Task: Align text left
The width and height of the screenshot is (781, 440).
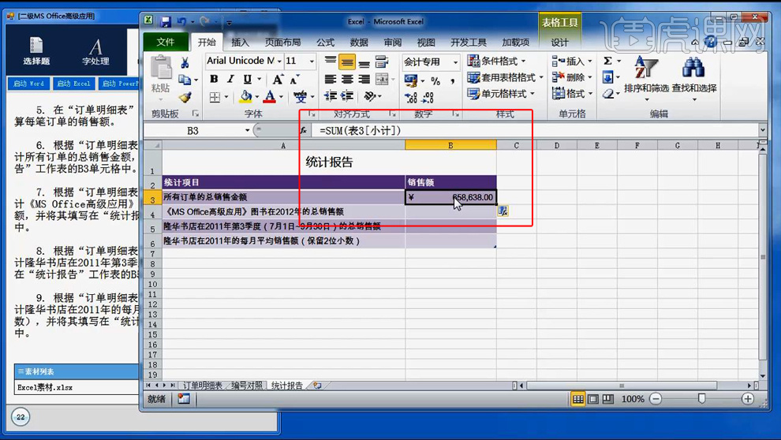Action: pos(331,79)
